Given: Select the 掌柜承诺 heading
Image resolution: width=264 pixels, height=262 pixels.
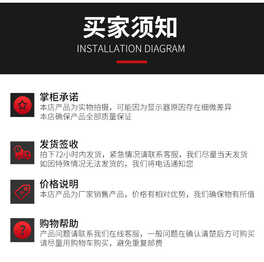Looking at the screenshot, I should (59, 97).
